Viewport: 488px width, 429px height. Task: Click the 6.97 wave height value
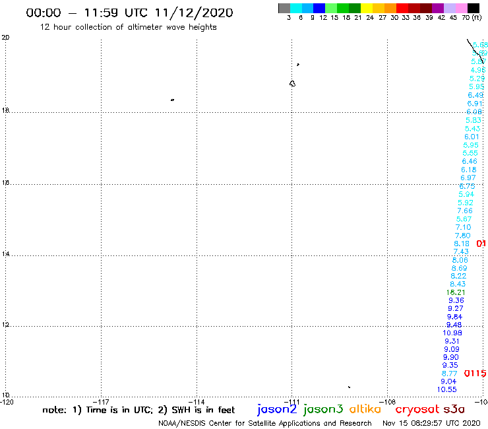point(468,178)
